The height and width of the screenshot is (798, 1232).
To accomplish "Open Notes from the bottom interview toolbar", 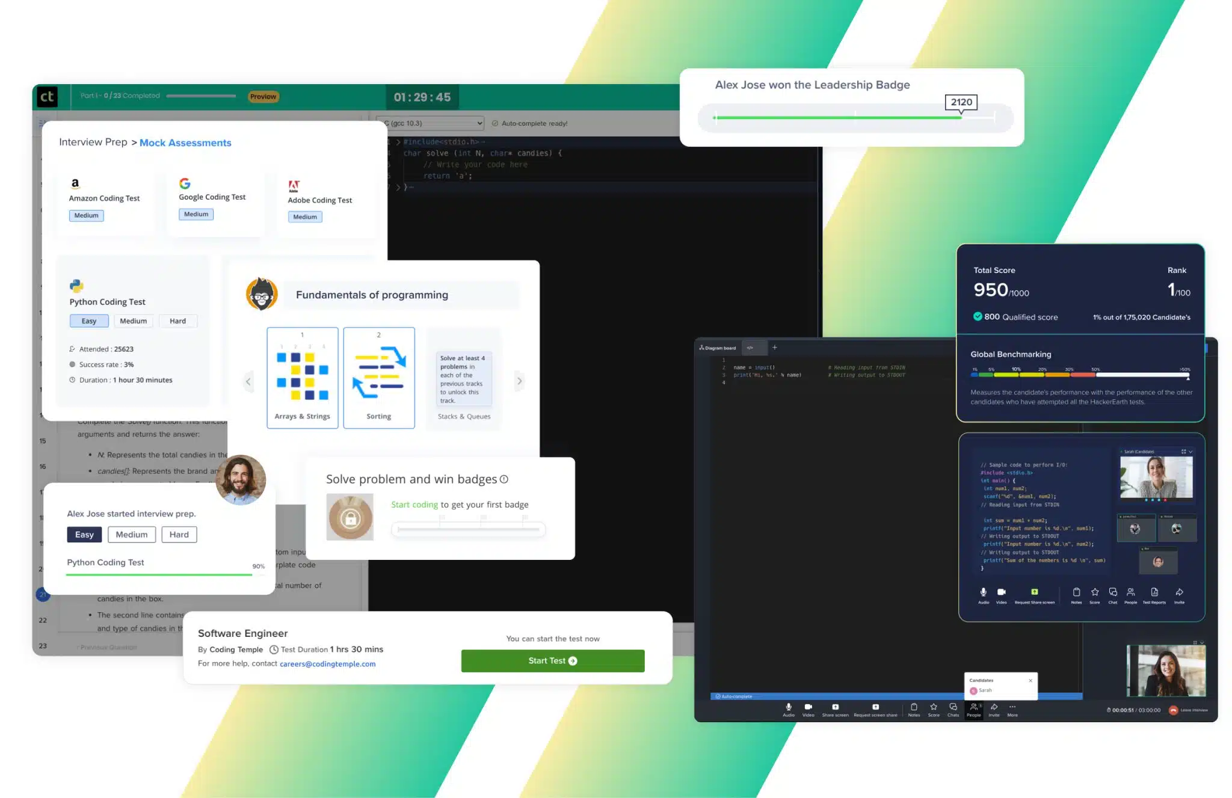I will [914, 710].
